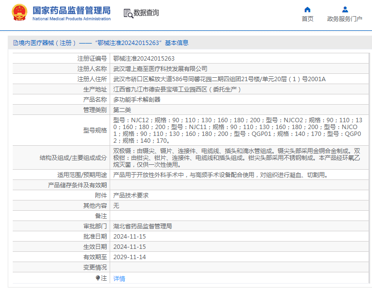Click the structure description starting 双极镊
This screenshot has height=288, width=372.
coord(237,157)
